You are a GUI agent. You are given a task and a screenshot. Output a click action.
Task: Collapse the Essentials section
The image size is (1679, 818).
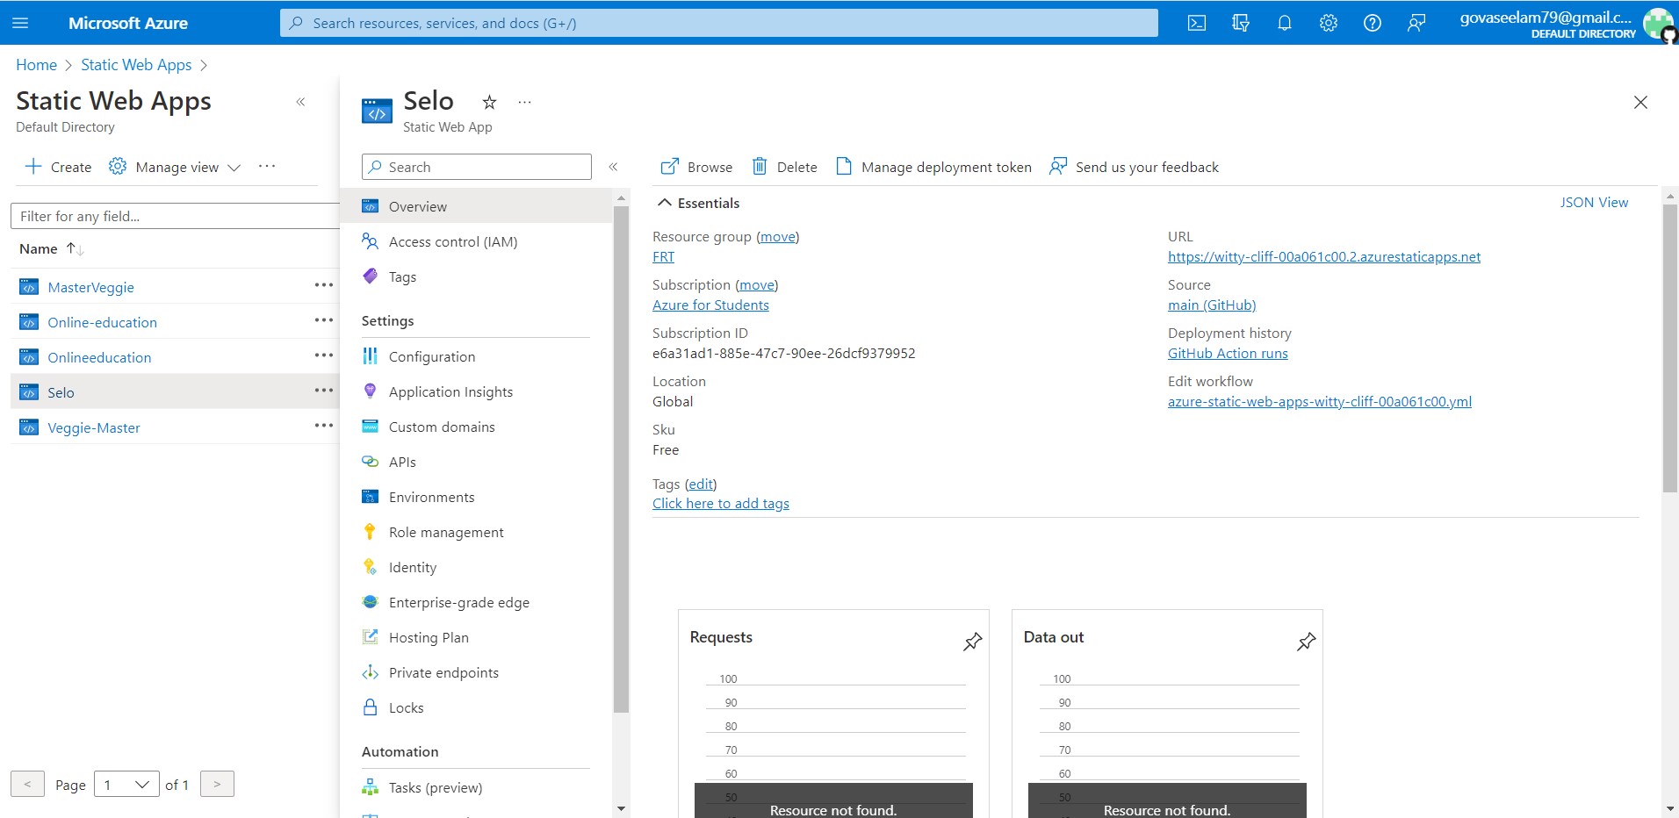click(665, 203)
